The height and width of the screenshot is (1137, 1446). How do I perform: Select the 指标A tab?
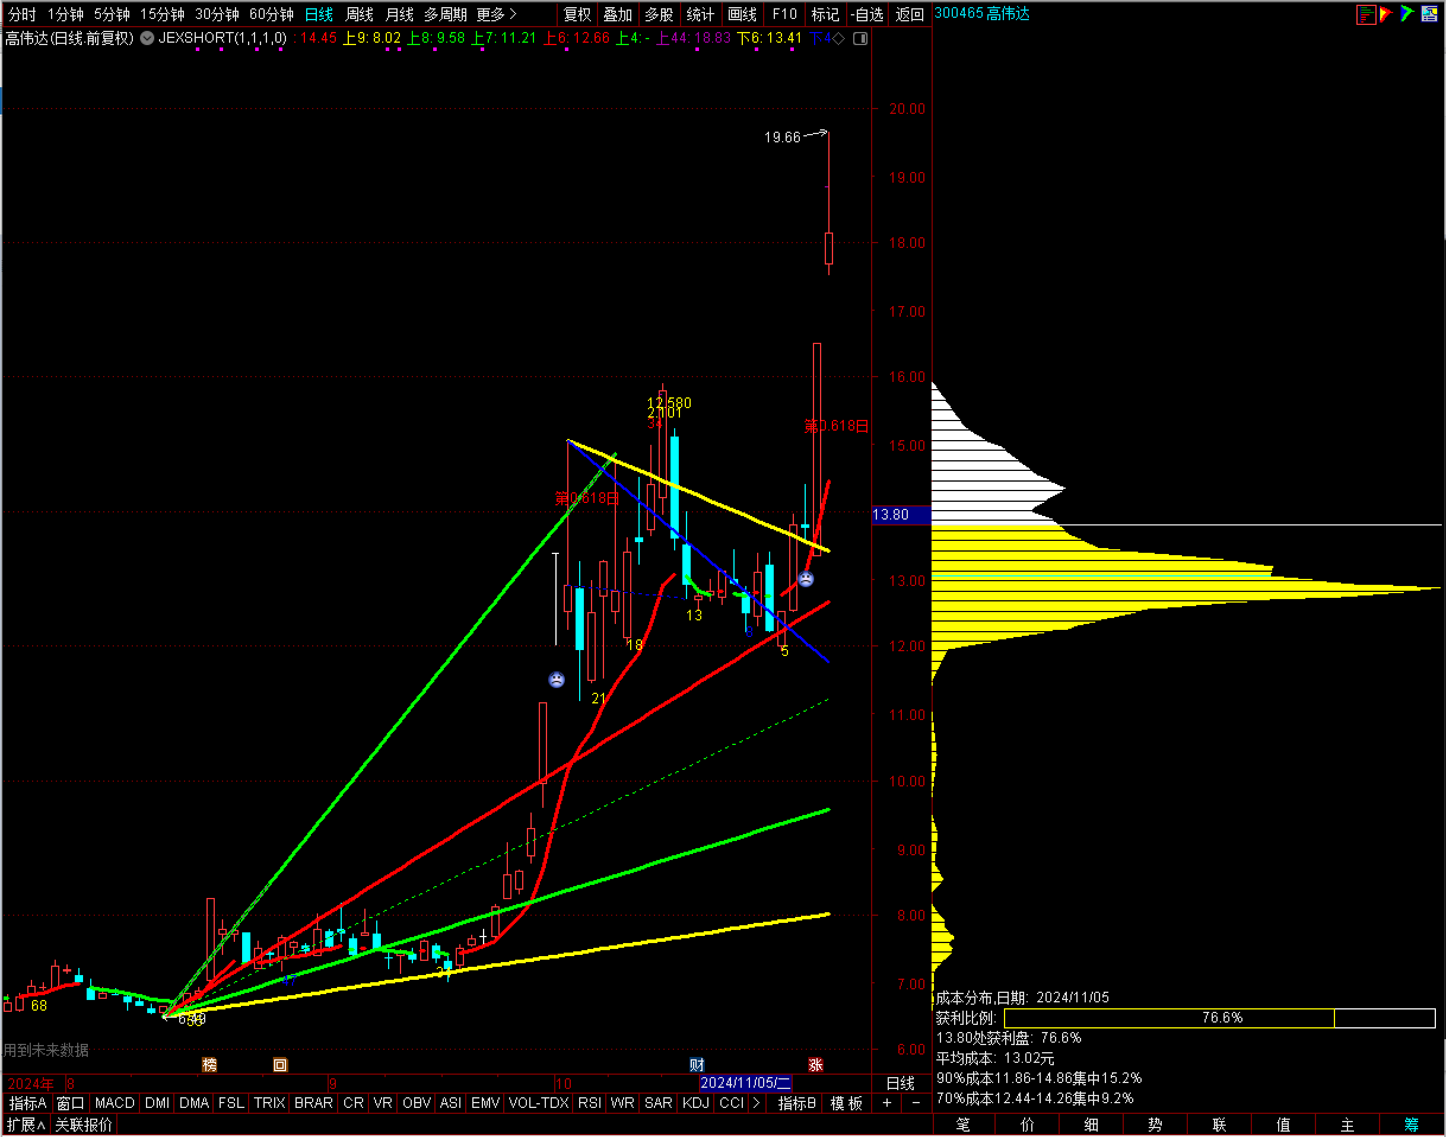[x=28, y=1103]
